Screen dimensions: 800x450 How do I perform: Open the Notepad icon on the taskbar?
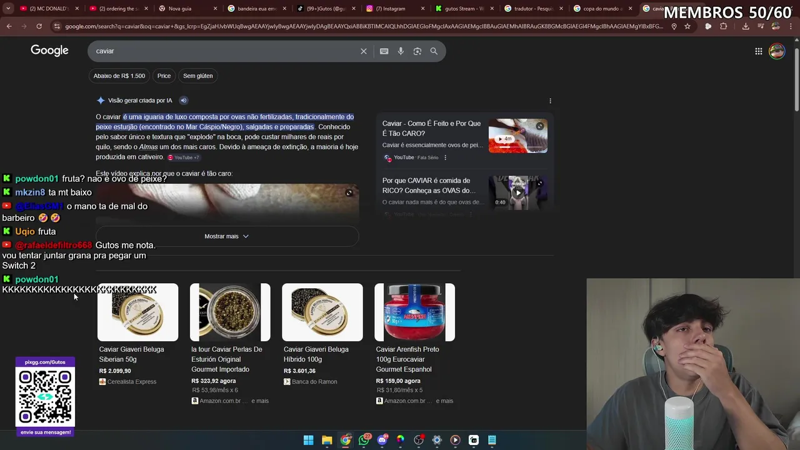[x=492, y=440]
